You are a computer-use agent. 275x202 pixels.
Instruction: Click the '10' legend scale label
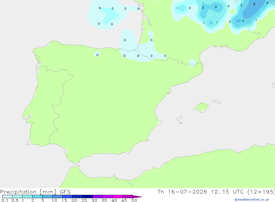(x=54, y=200)
